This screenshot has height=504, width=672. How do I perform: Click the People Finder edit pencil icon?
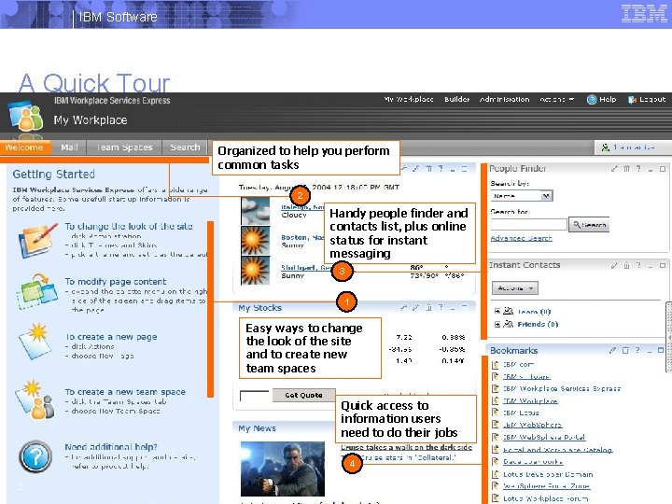pyautogui.click(x=614, y=169)
